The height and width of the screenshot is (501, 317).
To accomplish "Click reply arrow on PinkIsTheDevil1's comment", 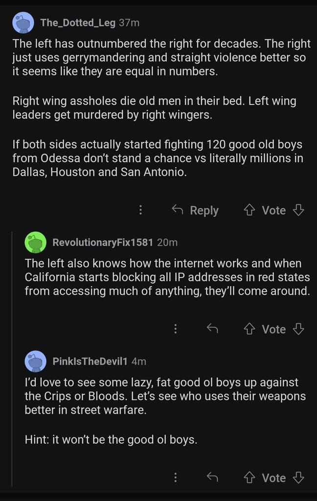I will 212,478.
